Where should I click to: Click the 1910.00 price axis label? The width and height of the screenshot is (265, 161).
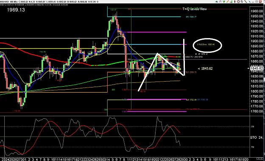257,36
